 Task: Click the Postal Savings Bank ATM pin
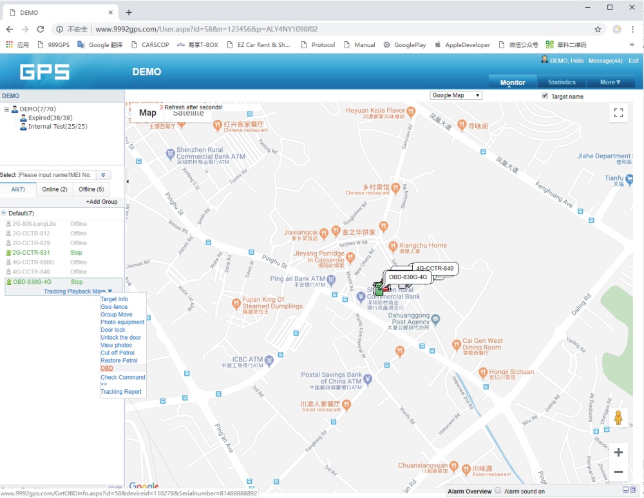[x=368, y=380]
